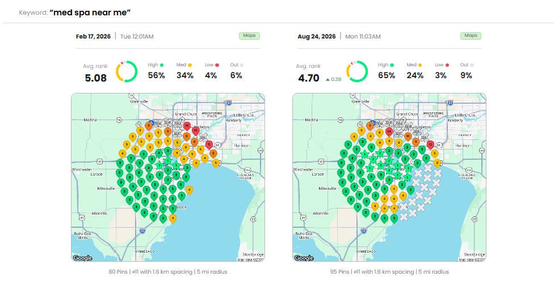
Task: Click the 9% Out value
Action: click(x=466, y=75)
